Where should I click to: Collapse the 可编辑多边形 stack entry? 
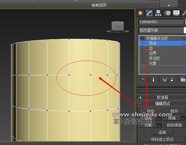coord(142,38)
